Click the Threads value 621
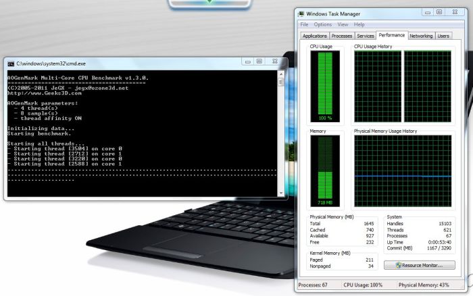This screenshot has width=473, height=296. pos(447,230)
